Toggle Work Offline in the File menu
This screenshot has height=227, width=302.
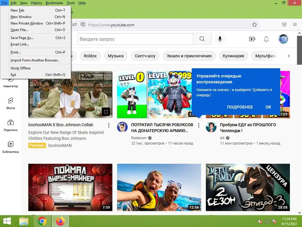point(38,68)
